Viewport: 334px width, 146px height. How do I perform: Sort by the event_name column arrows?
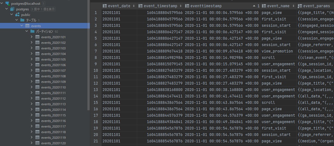point(294,6)
